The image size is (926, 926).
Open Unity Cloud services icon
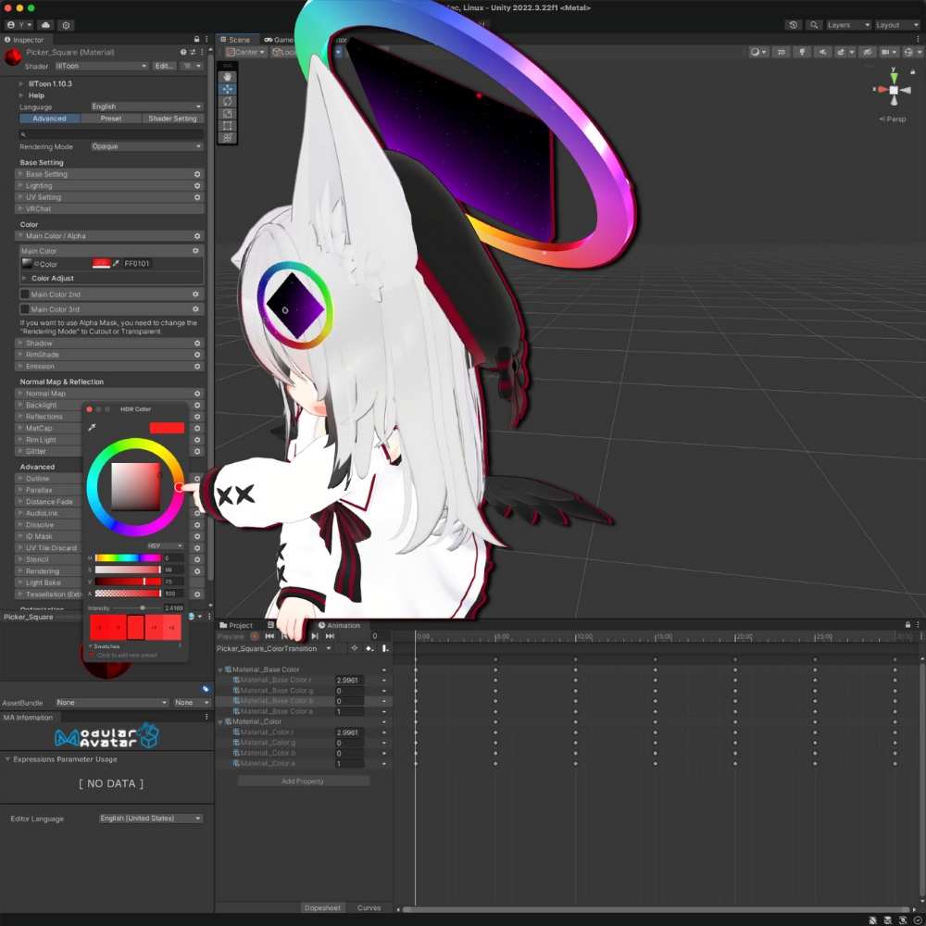tap(45, 25)
